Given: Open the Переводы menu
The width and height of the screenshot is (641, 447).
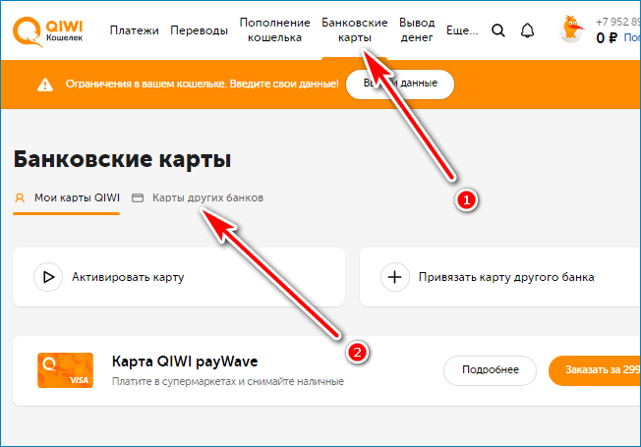Looking at the screenshot, I should (x=200, y=30).
